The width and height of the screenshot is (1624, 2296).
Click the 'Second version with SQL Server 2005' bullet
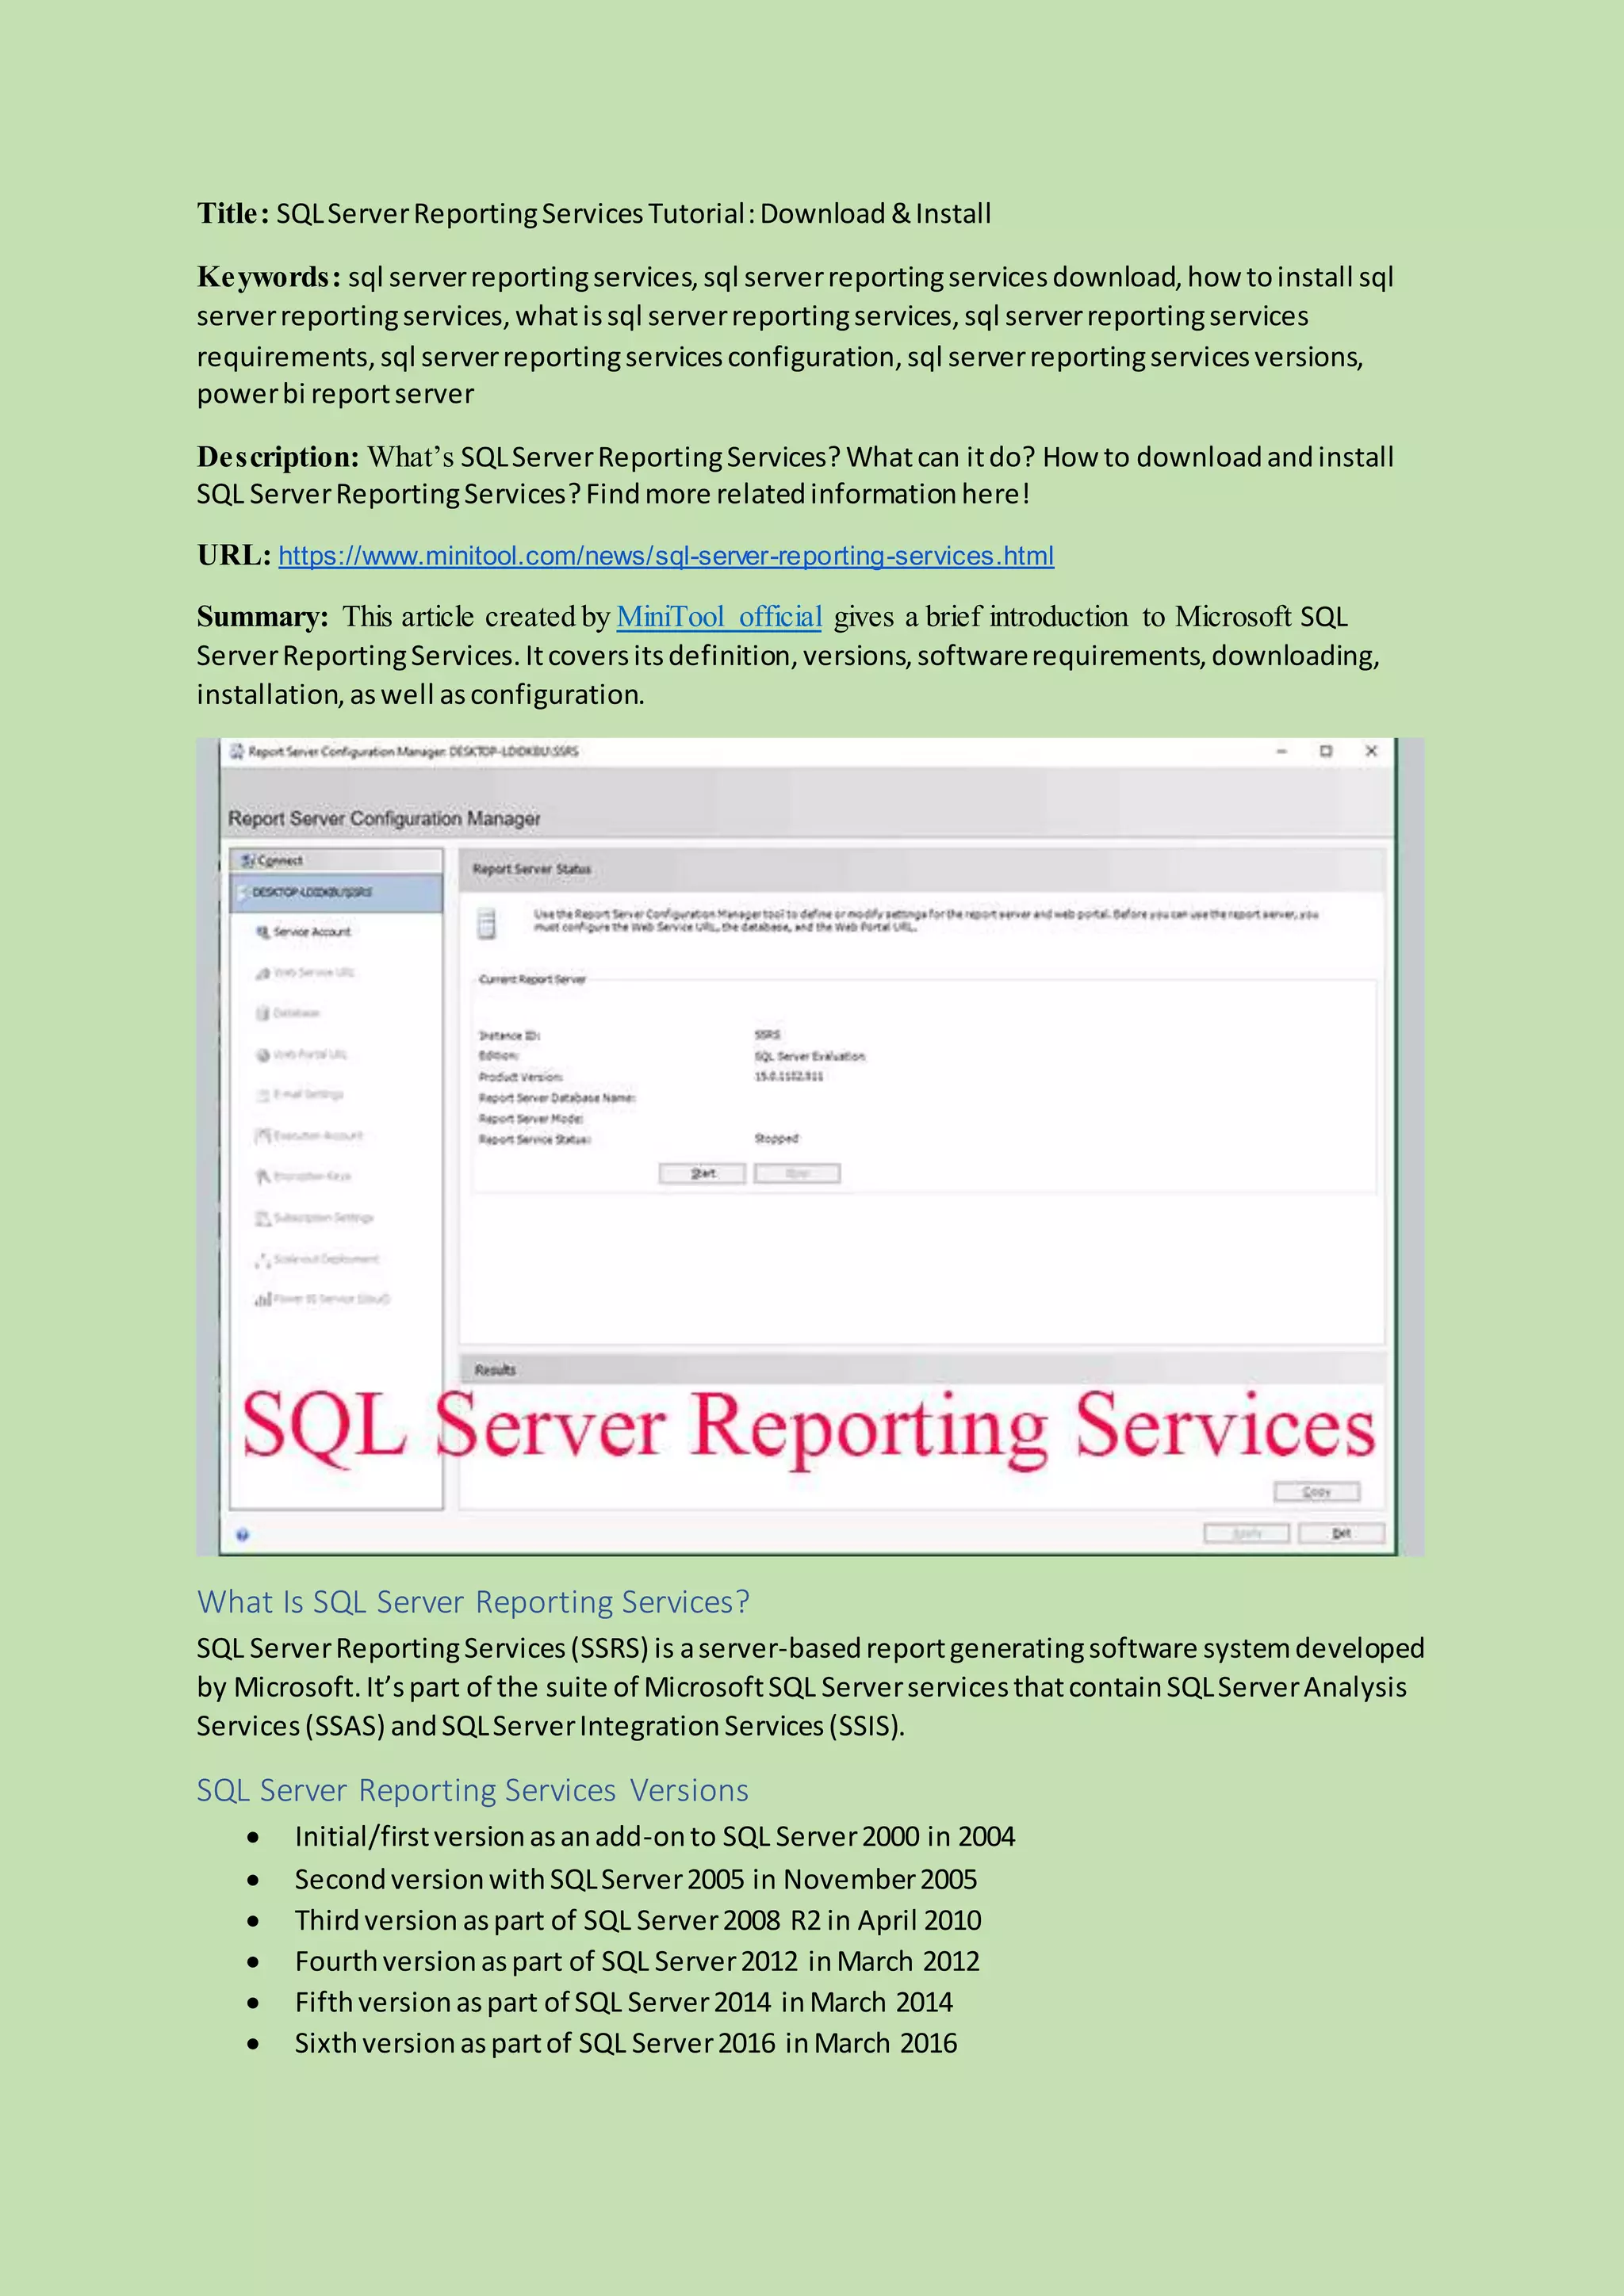pyautogui.click(x=636, y=1880)
